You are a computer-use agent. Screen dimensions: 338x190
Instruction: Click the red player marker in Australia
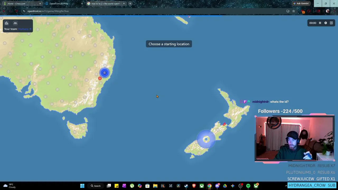pyautogui.click(x=100, y=78)
